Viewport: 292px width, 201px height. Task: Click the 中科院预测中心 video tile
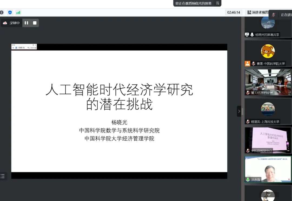coord(268,140)
